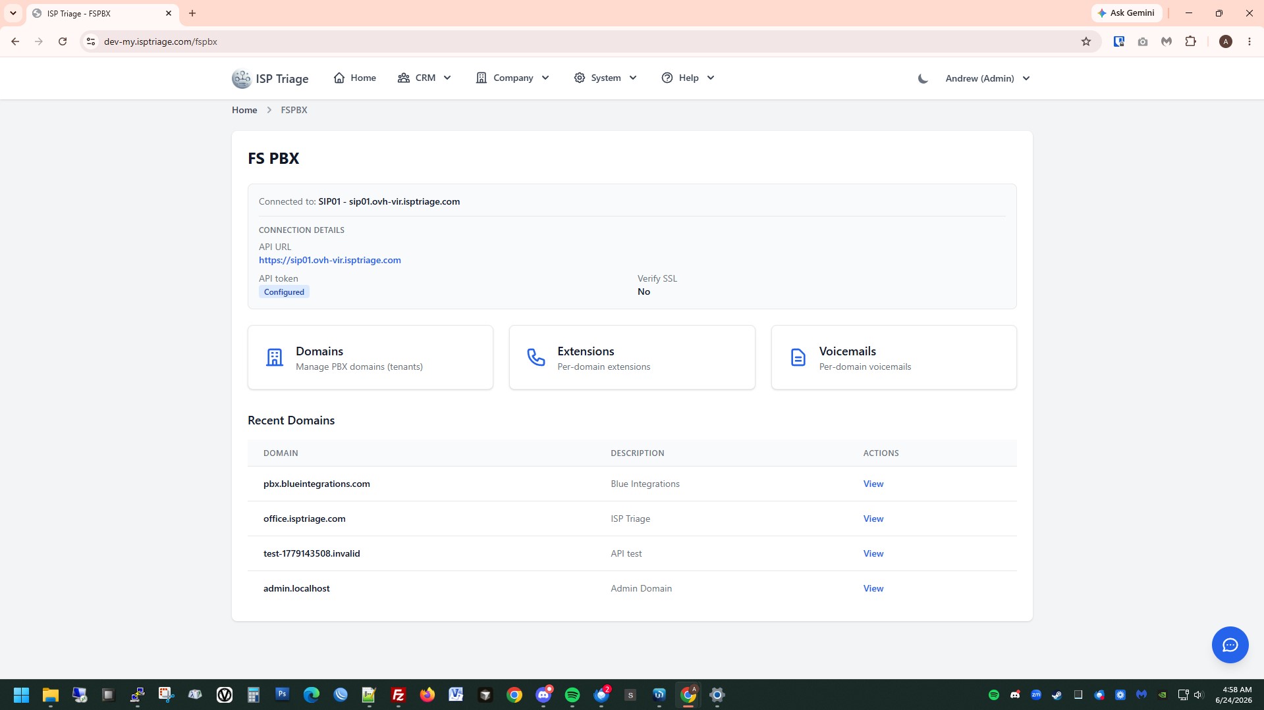Open Microsoft Edge from the taskbar
This screenshot has width=1264, height=710.
coord(312,695)
